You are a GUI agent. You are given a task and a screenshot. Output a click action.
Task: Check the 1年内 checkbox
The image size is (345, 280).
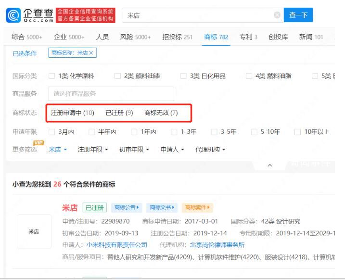(134, 132)
